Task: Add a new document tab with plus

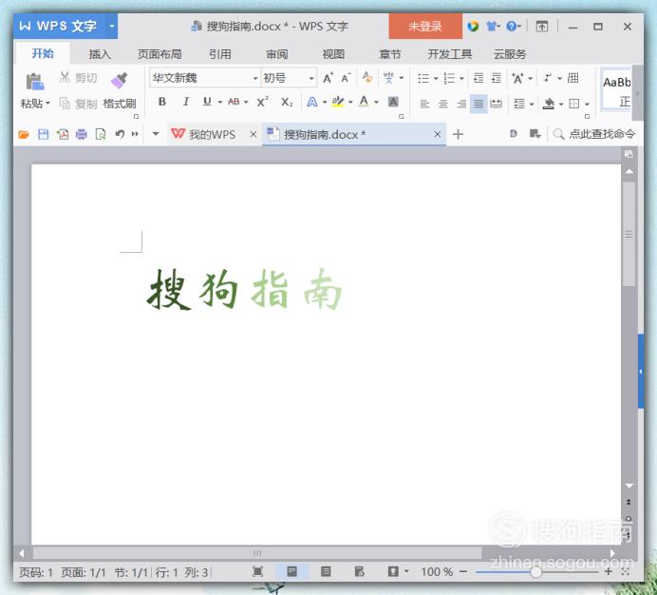Action: click(458, 134)
